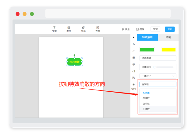Open the 三角粒子 particle dropdown
The height and width of the screenshot is (134, 195).
pos(158,76)
